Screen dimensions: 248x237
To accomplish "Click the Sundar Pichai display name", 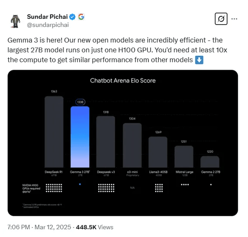I will point(47,17).
